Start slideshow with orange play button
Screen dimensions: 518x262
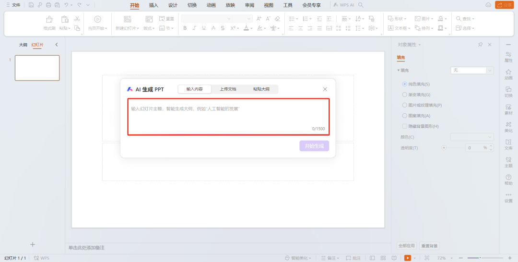[408, 258]
